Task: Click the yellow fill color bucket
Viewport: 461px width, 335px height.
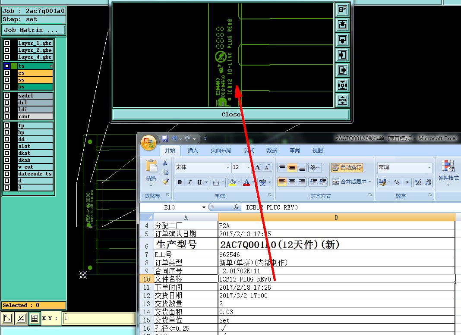Action: [232, 182]
